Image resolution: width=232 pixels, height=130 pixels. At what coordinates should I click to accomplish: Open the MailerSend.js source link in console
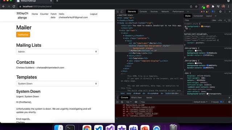click(135, 105)
